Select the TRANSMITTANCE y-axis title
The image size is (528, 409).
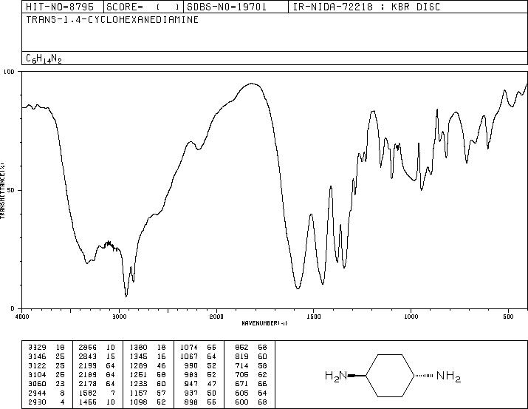click(x=2, y=191)
